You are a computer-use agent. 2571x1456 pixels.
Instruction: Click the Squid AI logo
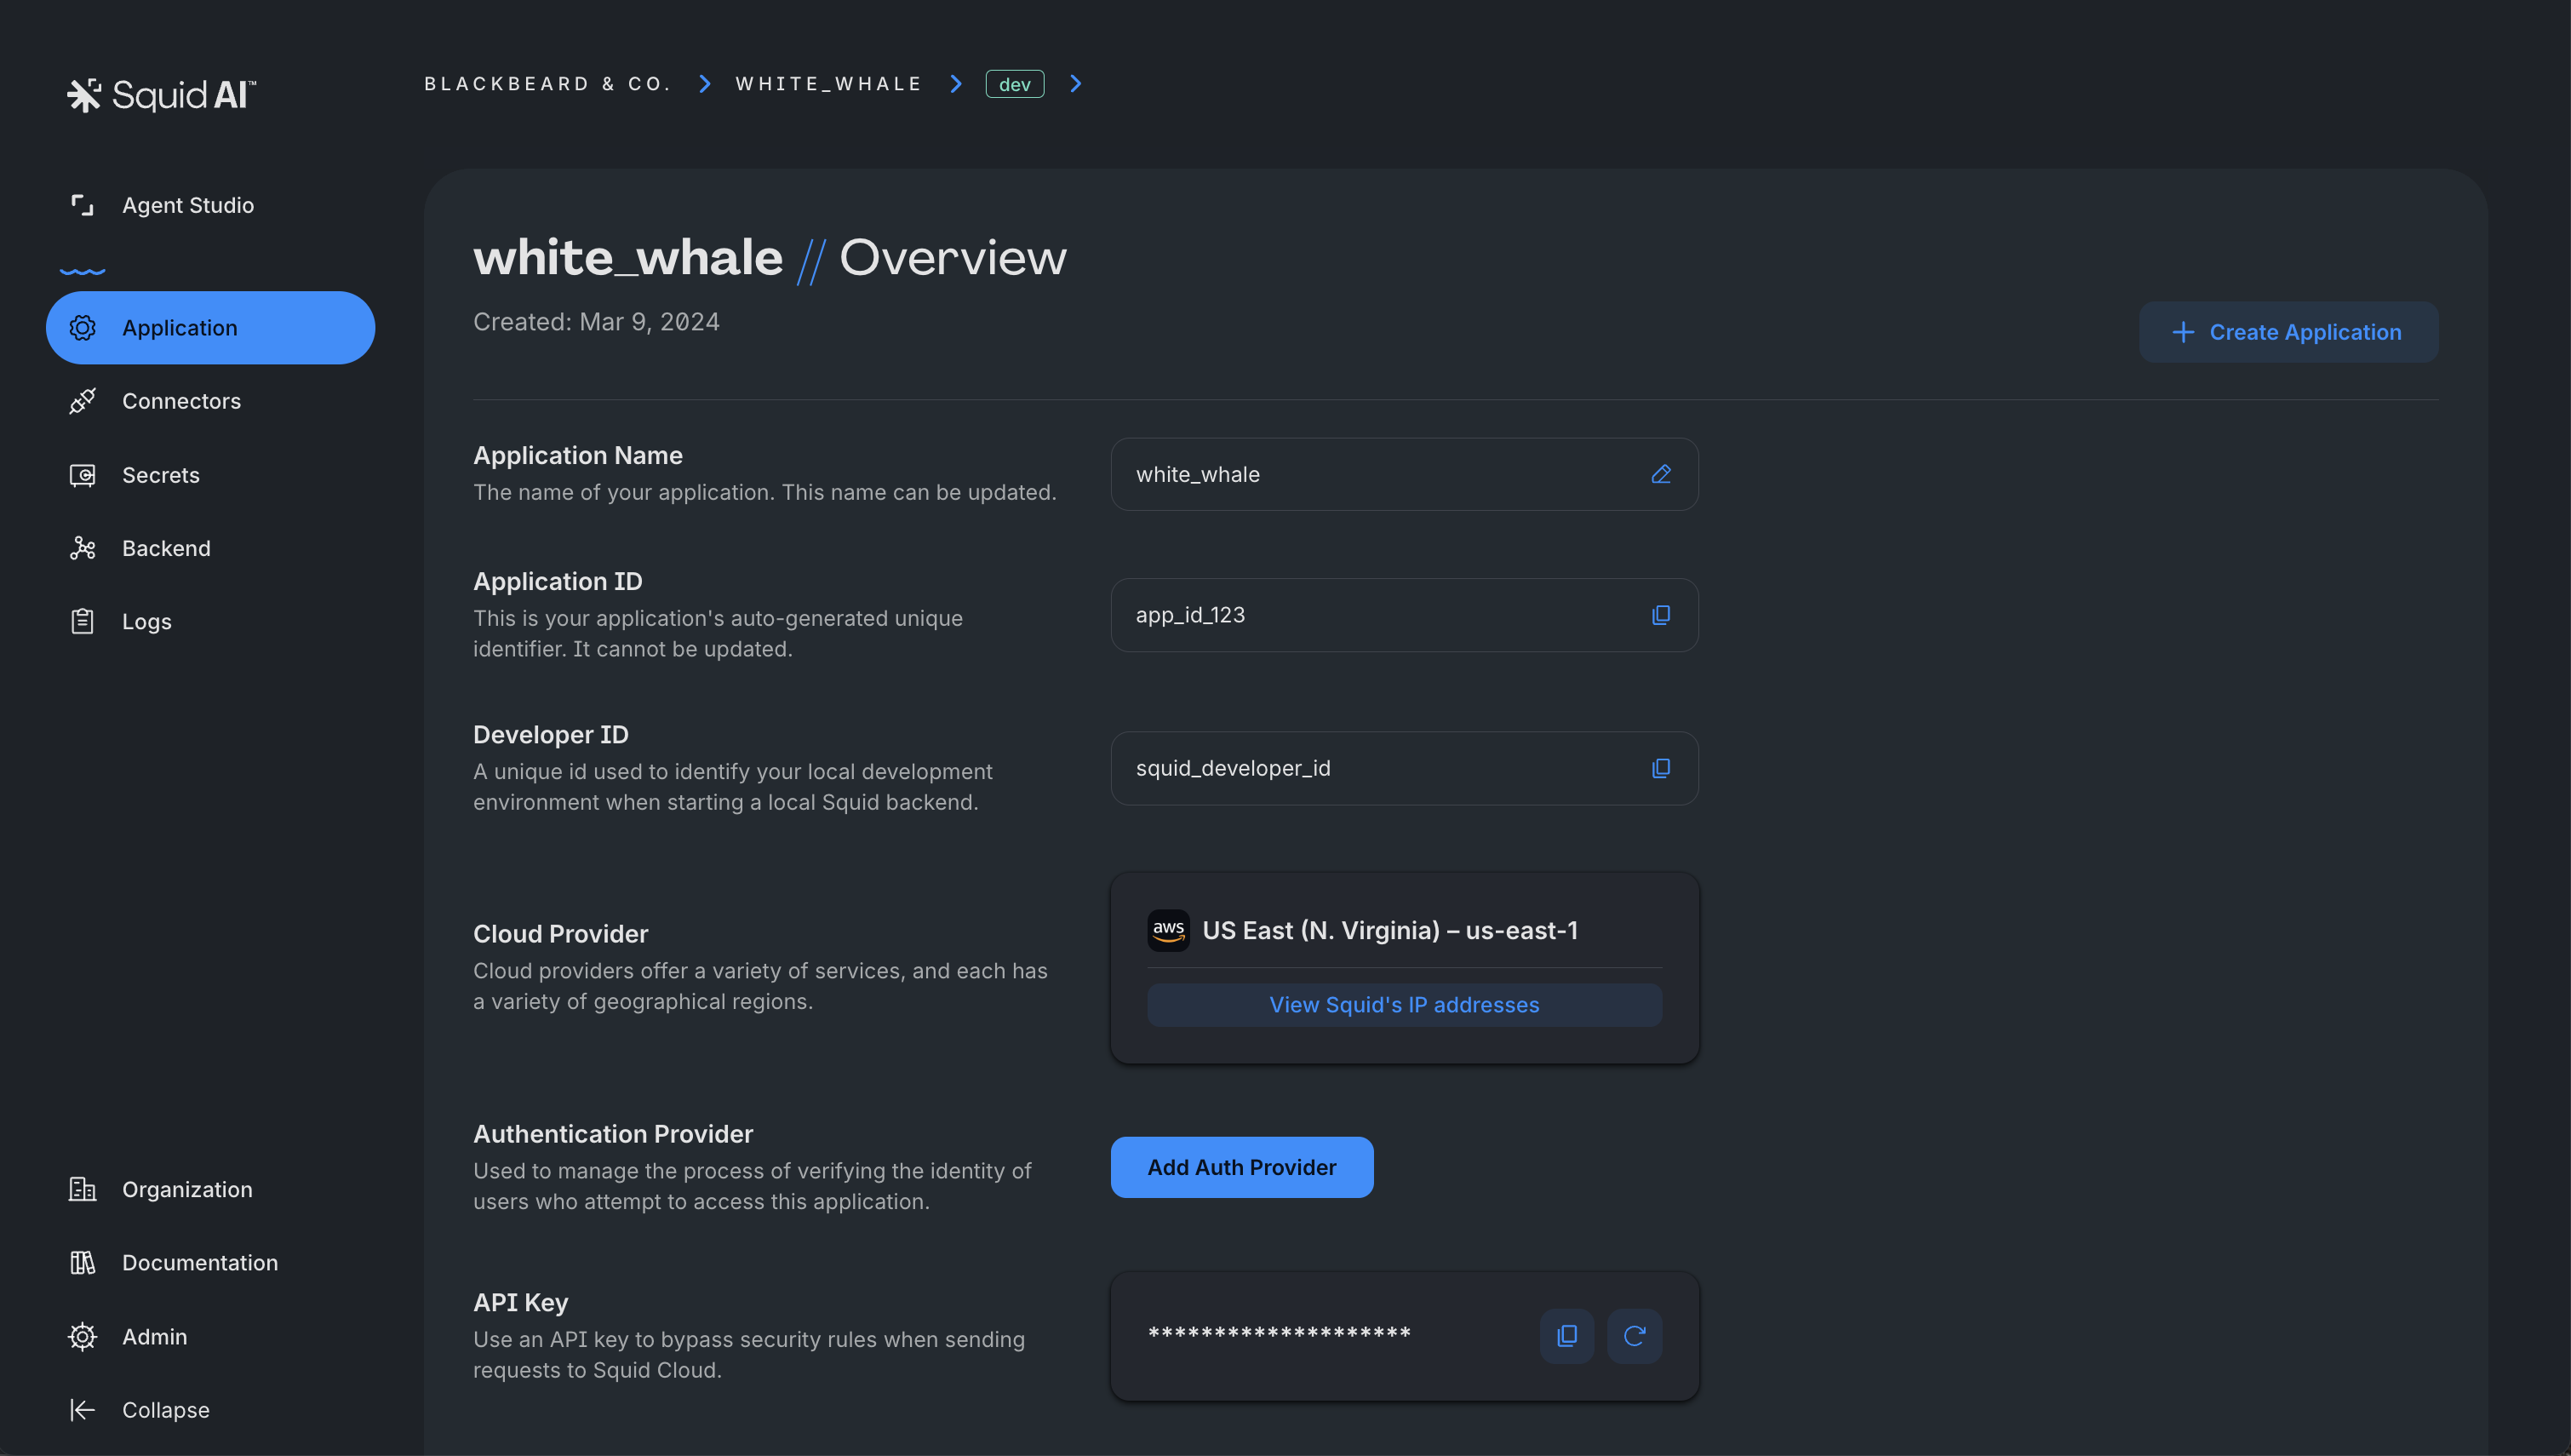[162, 95]
